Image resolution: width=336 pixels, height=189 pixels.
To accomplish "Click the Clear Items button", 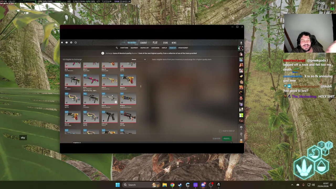I will (x=217, y=139).
